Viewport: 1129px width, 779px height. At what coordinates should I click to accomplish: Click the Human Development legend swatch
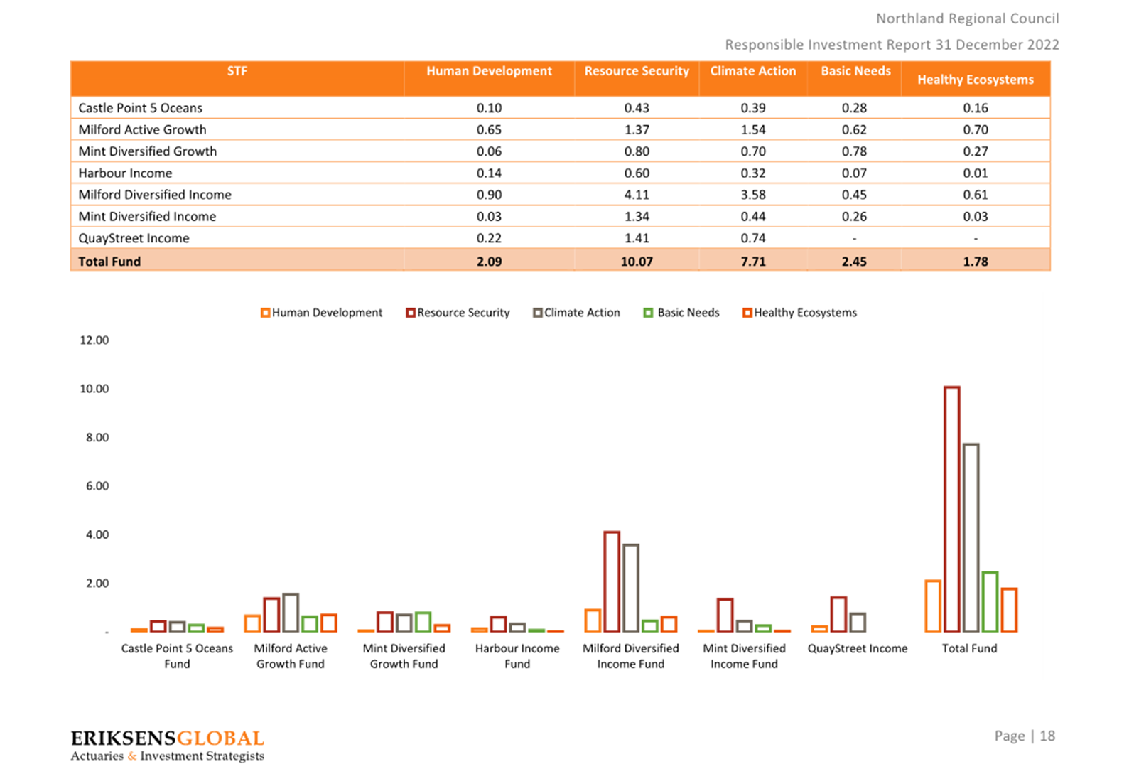click(x=265, y=313)
